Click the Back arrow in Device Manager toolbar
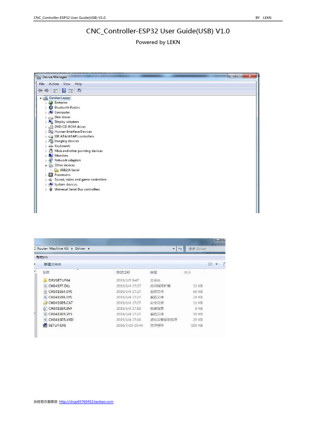This screenshot has width=316, height=422. tap(40, 90)
